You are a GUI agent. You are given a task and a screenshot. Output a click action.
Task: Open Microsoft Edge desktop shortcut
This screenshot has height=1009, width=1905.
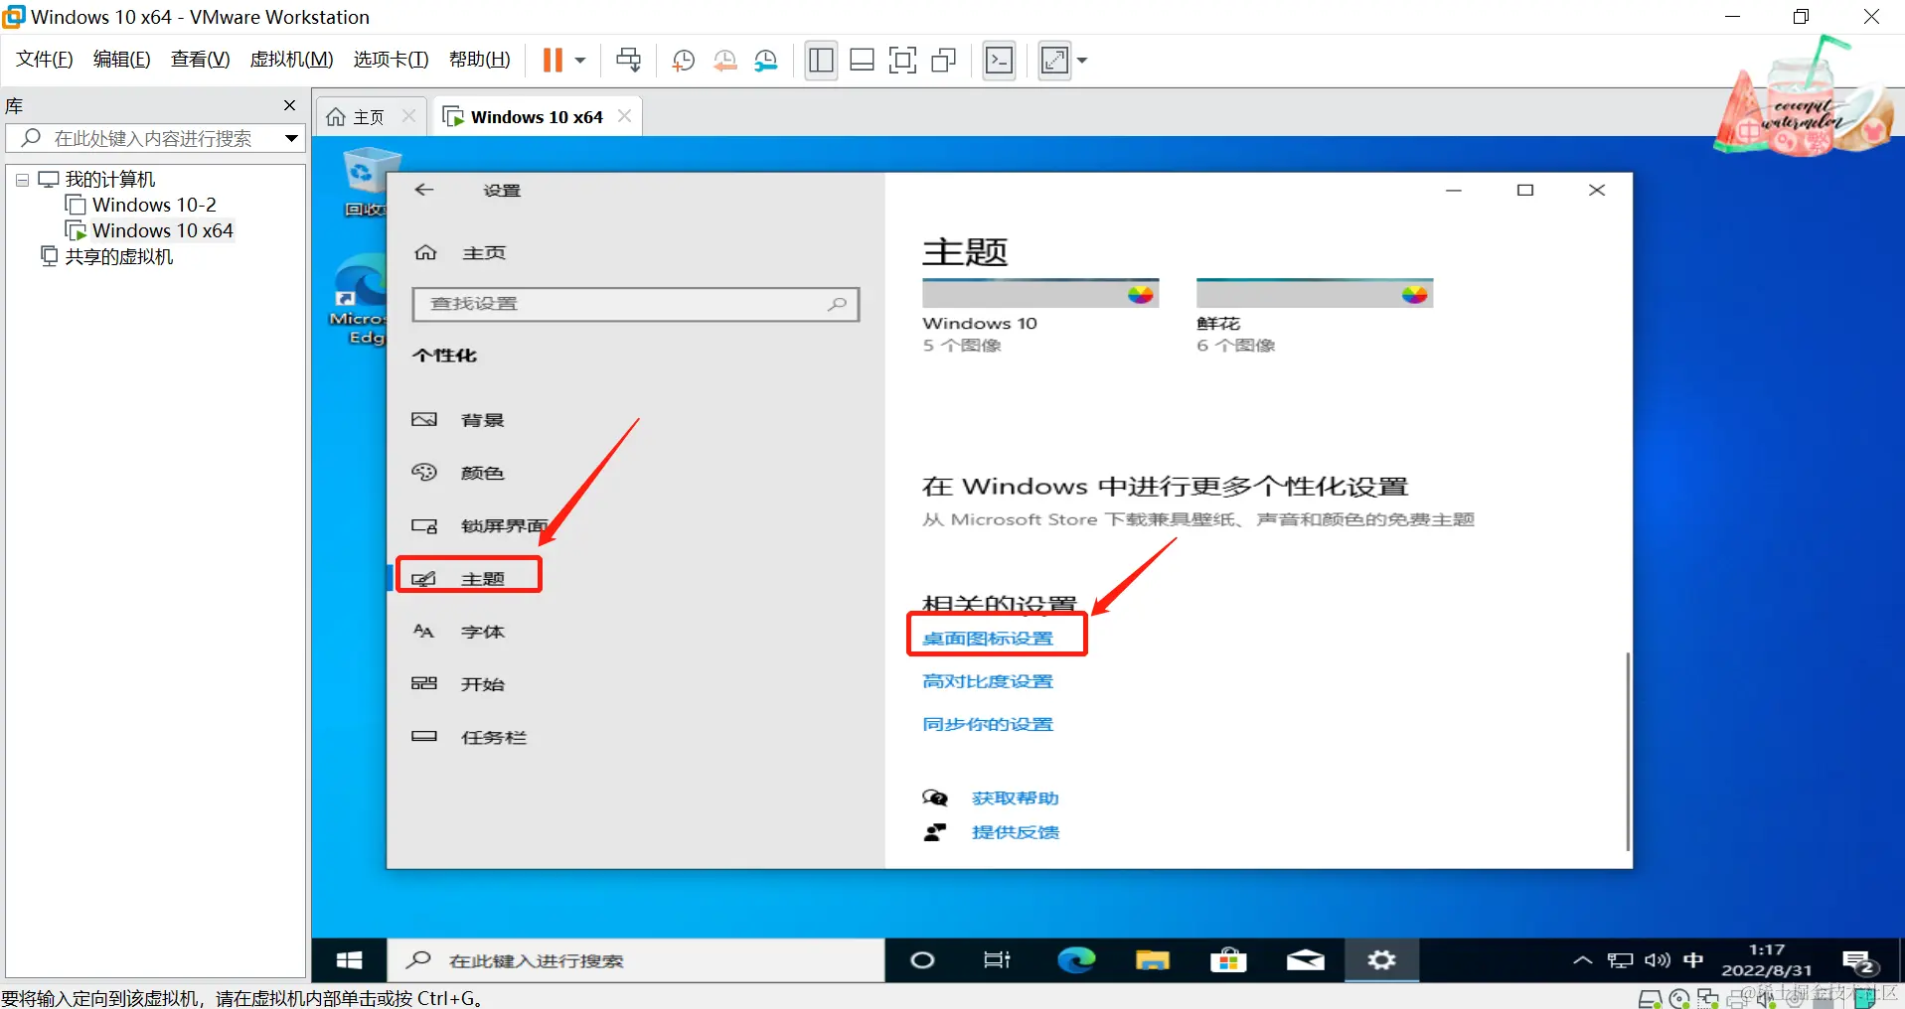(360, 300)
